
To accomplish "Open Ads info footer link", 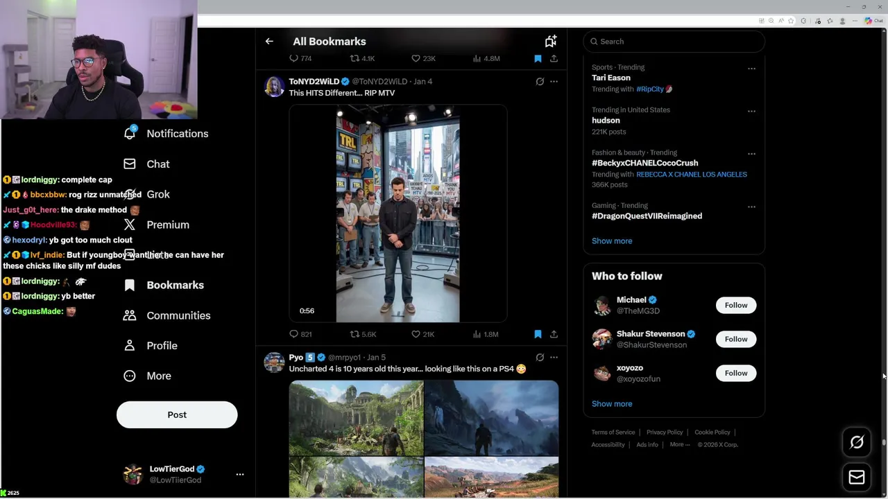I will point(647,445).
